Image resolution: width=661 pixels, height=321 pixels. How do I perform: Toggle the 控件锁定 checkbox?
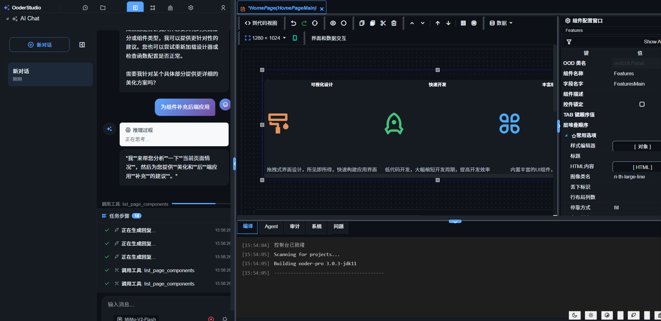point(642,104)
